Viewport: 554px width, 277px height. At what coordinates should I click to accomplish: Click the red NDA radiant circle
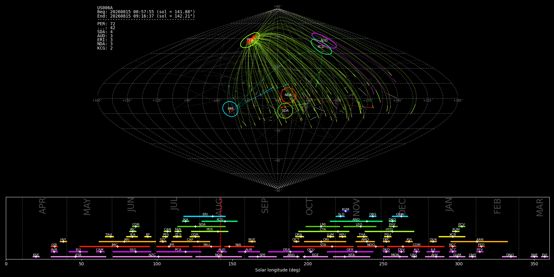click(x=288, y=95)
